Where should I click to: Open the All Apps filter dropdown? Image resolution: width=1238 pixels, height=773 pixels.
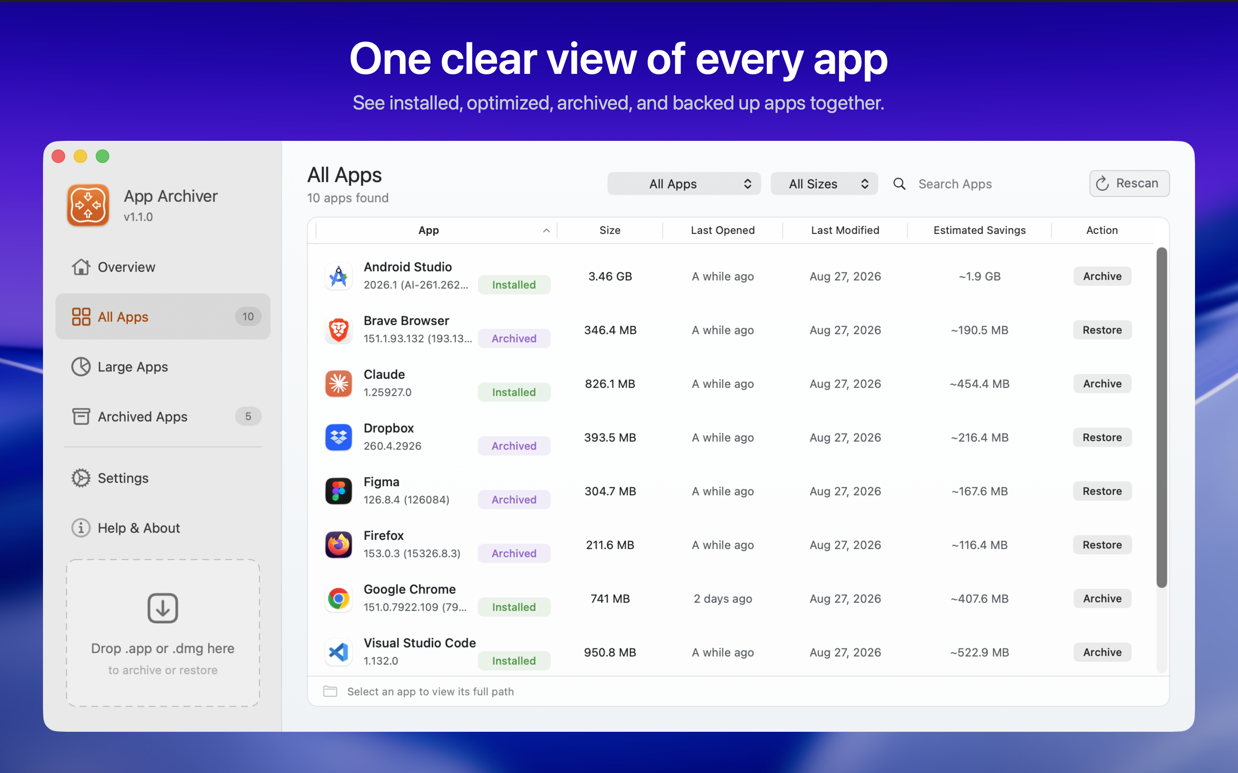[683, 183]
